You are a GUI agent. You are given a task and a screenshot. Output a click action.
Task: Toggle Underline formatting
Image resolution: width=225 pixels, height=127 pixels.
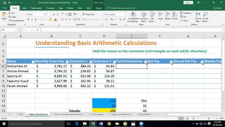[36, 19]
